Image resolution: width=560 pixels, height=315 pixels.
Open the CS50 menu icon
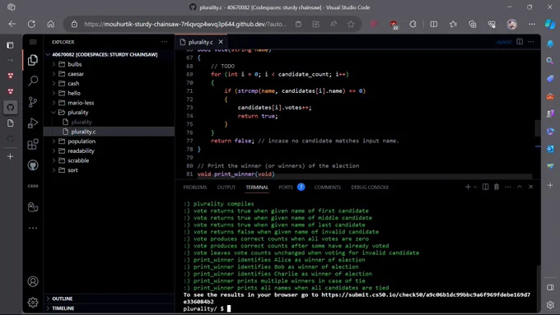click(x=33, y=186)
